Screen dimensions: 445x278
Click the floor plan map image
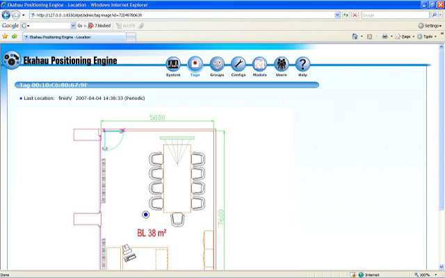pyautogui.click(x=155, y=188)
